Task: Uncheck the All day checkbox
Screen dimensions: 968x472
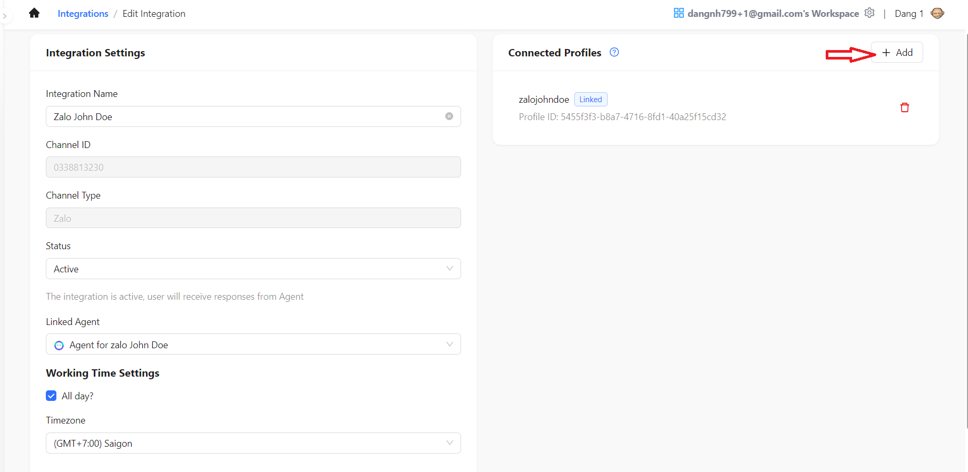Action: pos(51,396)
